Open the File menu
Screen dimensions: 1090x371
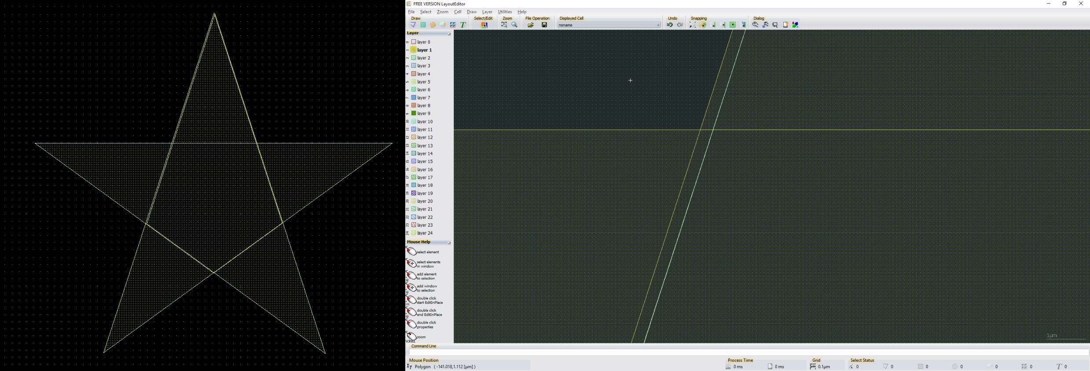[x=411, y=12]
